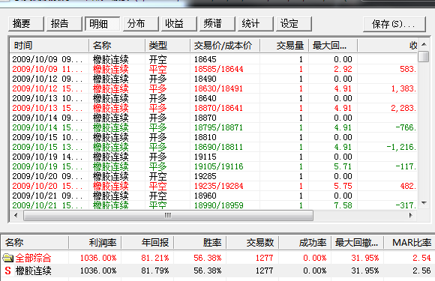Click the 1036.00% value in 全部综合 row
435x281 pixels.
[x=98, y=258]
